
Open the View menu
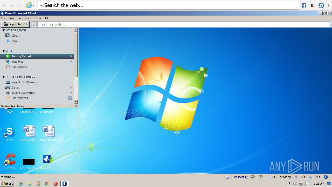click(11, 18)
